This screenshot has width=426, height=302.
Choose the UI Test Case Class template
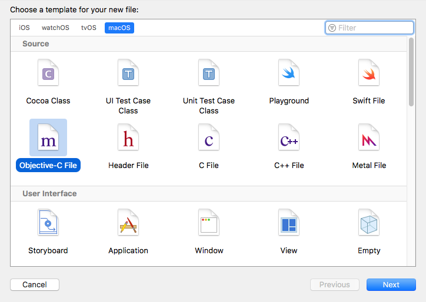pyautogui.click(x=128, y=74)
